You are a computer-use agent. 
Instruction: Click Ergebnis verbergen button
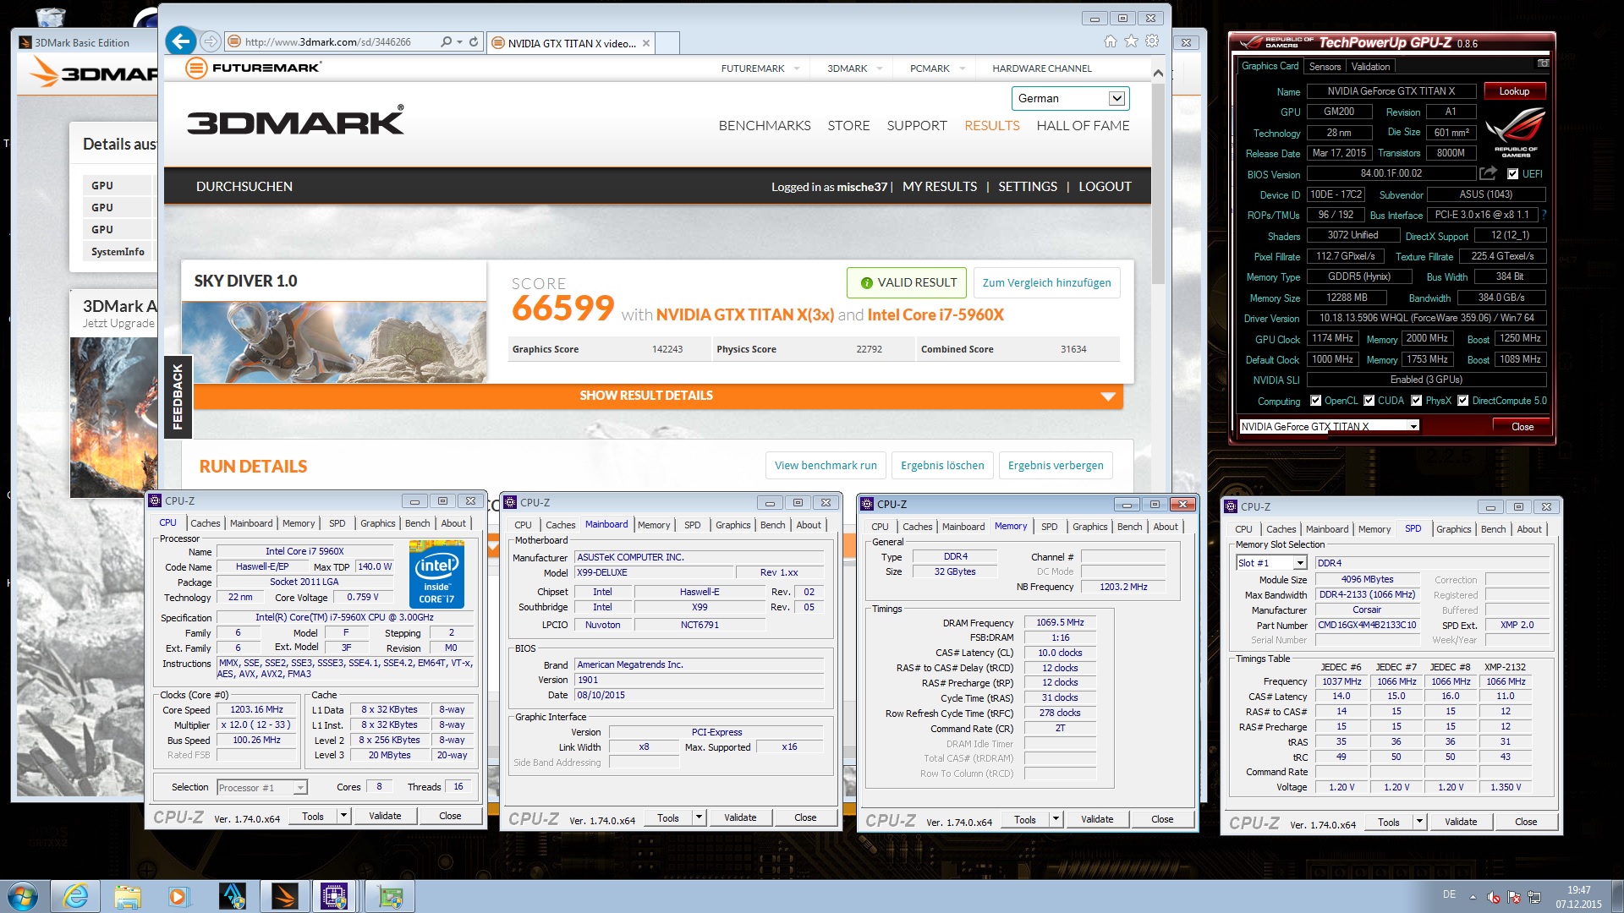coord(1056,465)
